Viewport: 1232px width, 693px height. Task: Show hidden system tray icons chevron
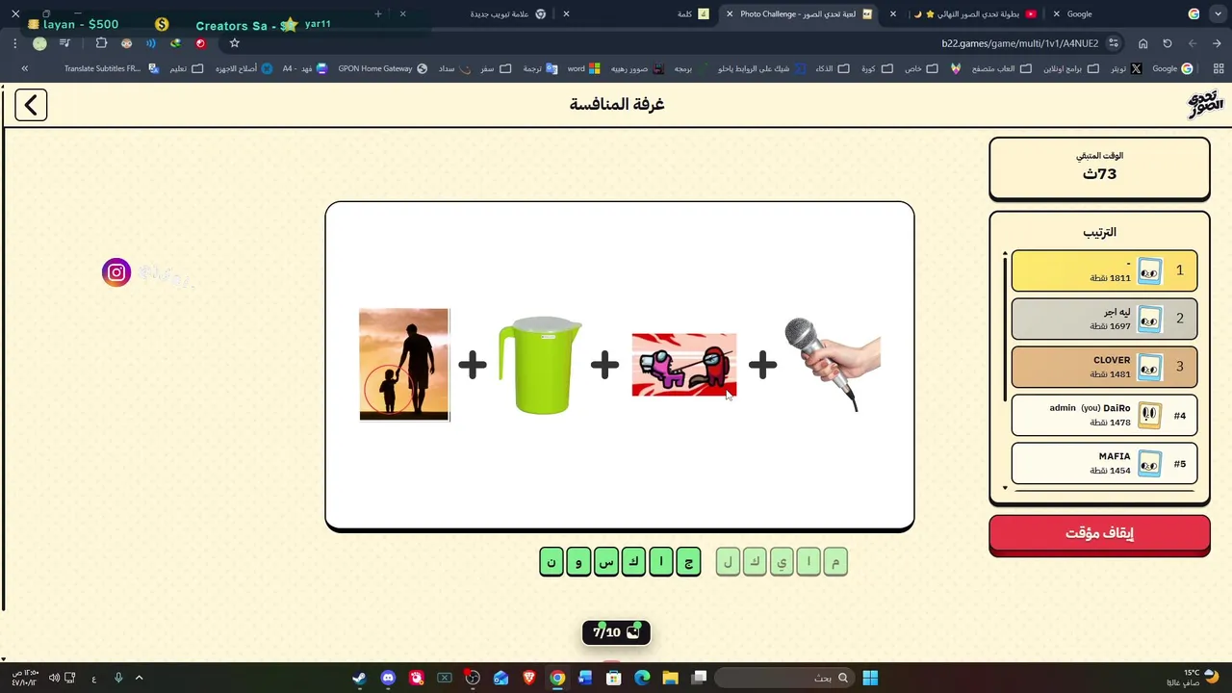(x=139, y=678)
